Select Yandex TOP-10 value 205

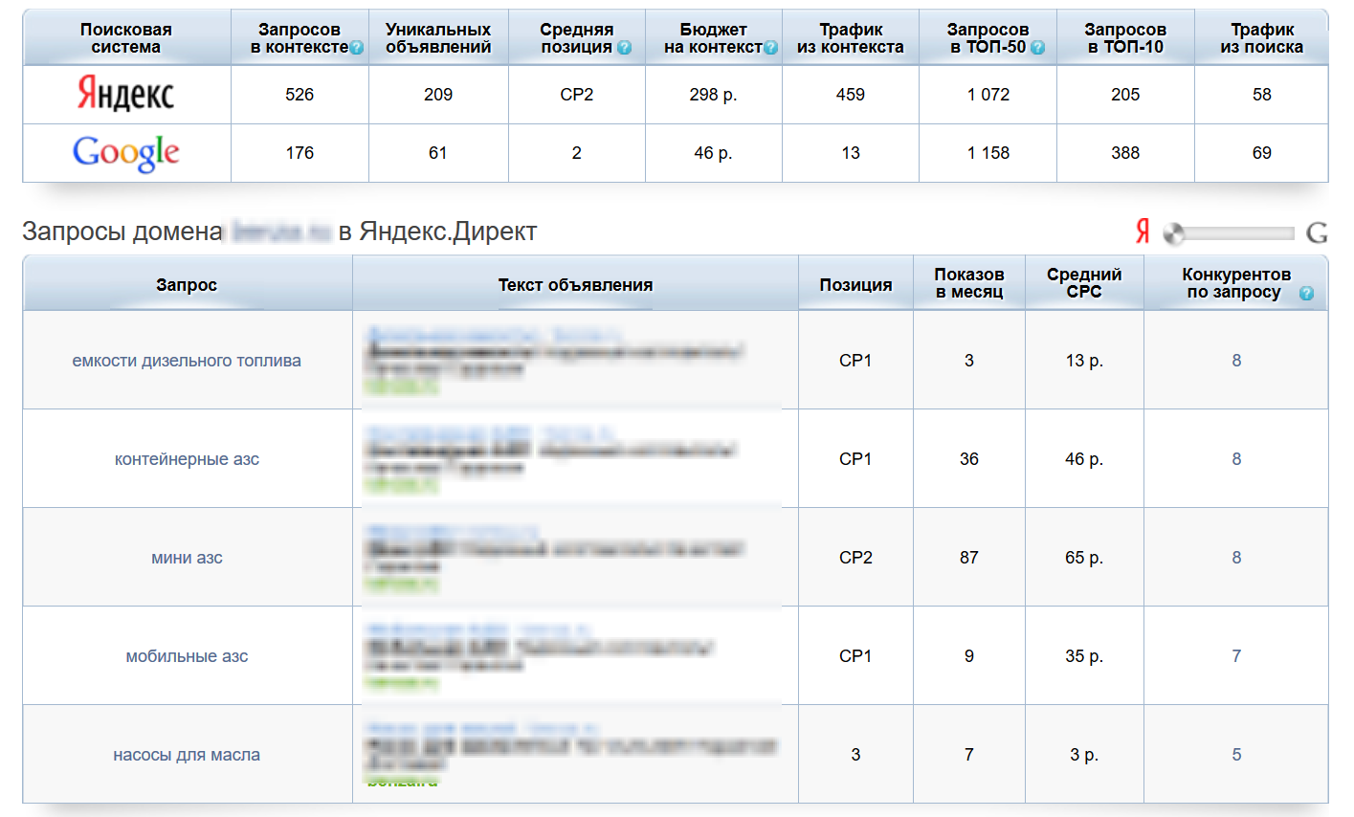click(1125, 95)
